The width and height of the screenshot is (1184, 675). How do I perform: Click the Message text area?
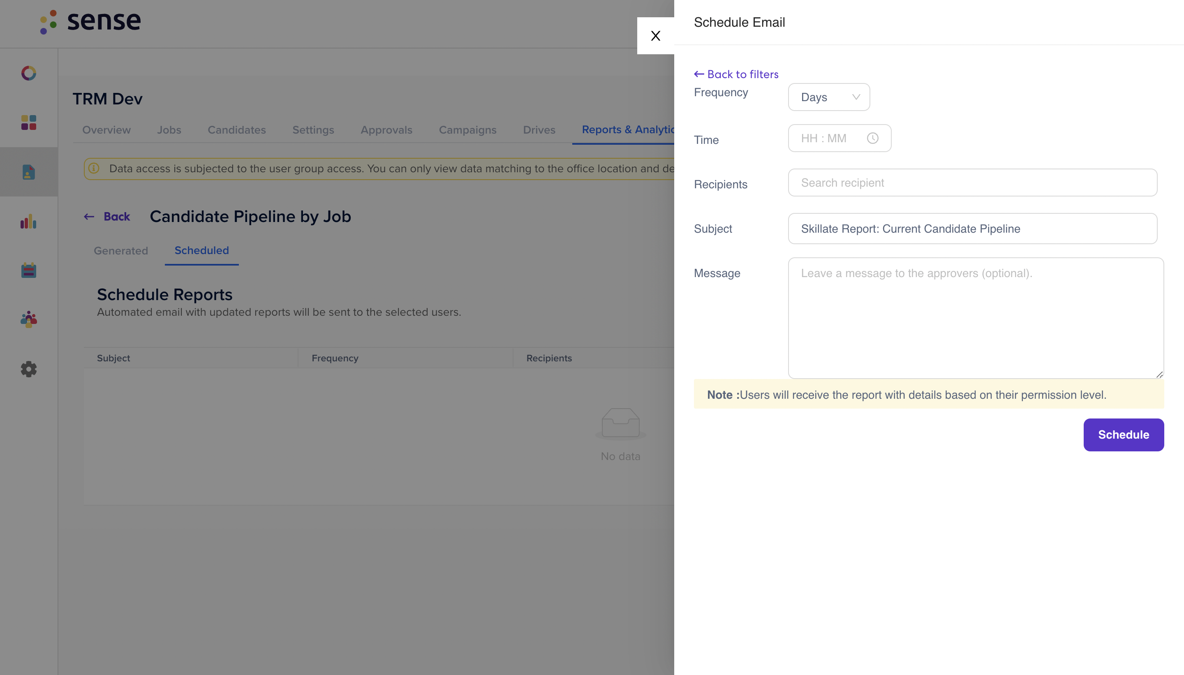click(x=976, y=318)
